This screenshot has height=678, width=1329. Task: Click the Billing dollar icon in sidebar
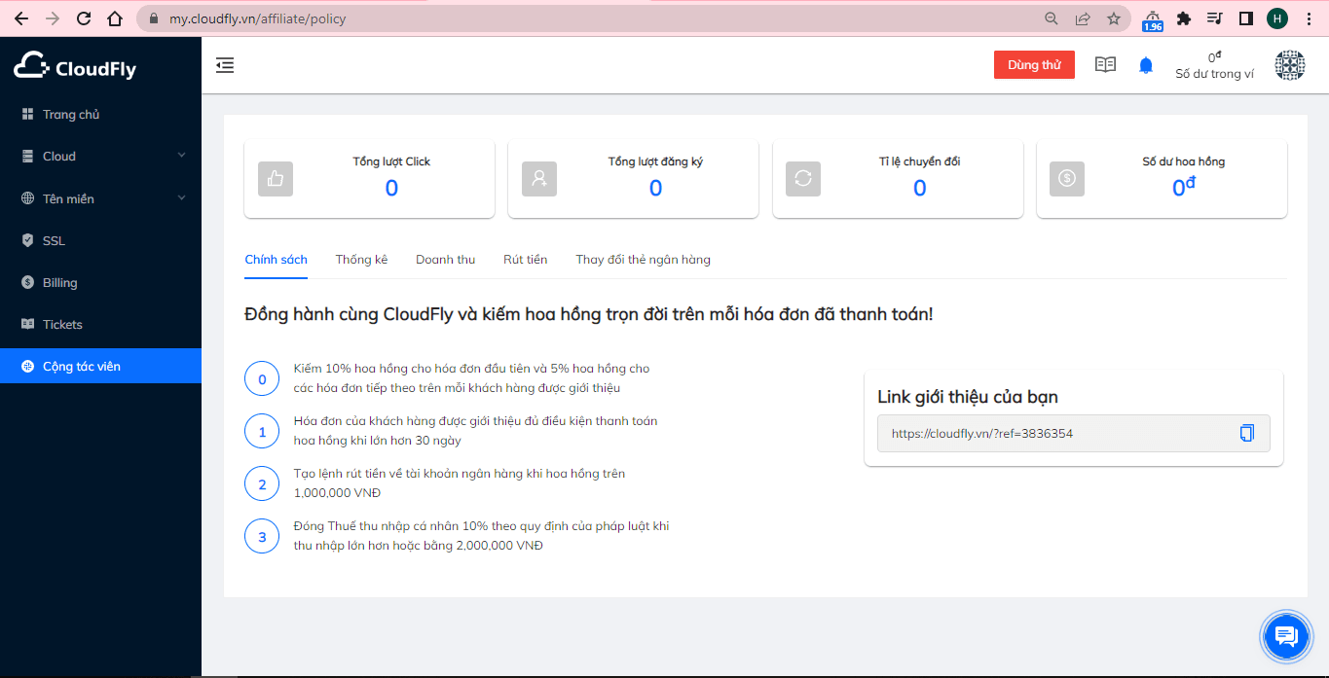(27, 282)
